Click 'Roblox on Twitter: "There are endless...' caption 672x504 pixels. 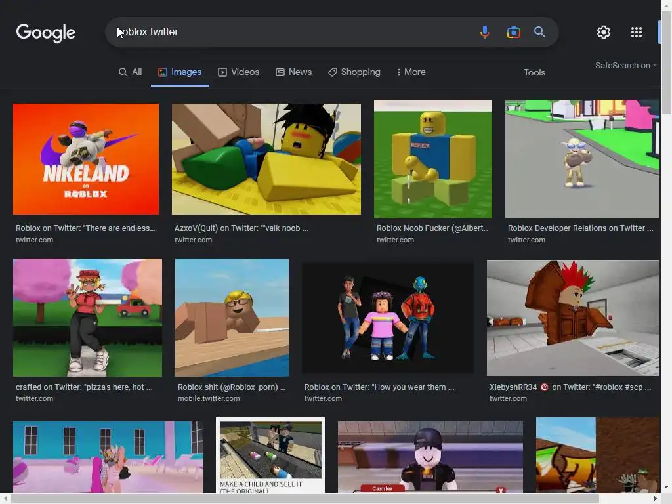(86, 228)
